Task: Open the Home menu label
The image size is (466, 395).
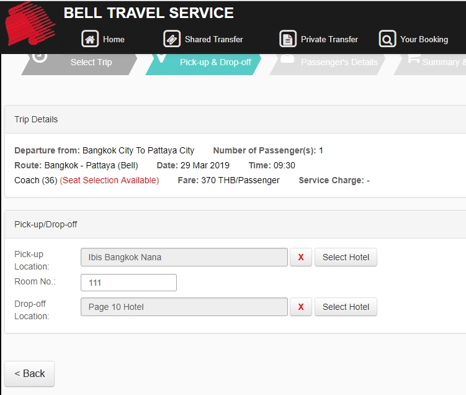Action: point(114,39)
